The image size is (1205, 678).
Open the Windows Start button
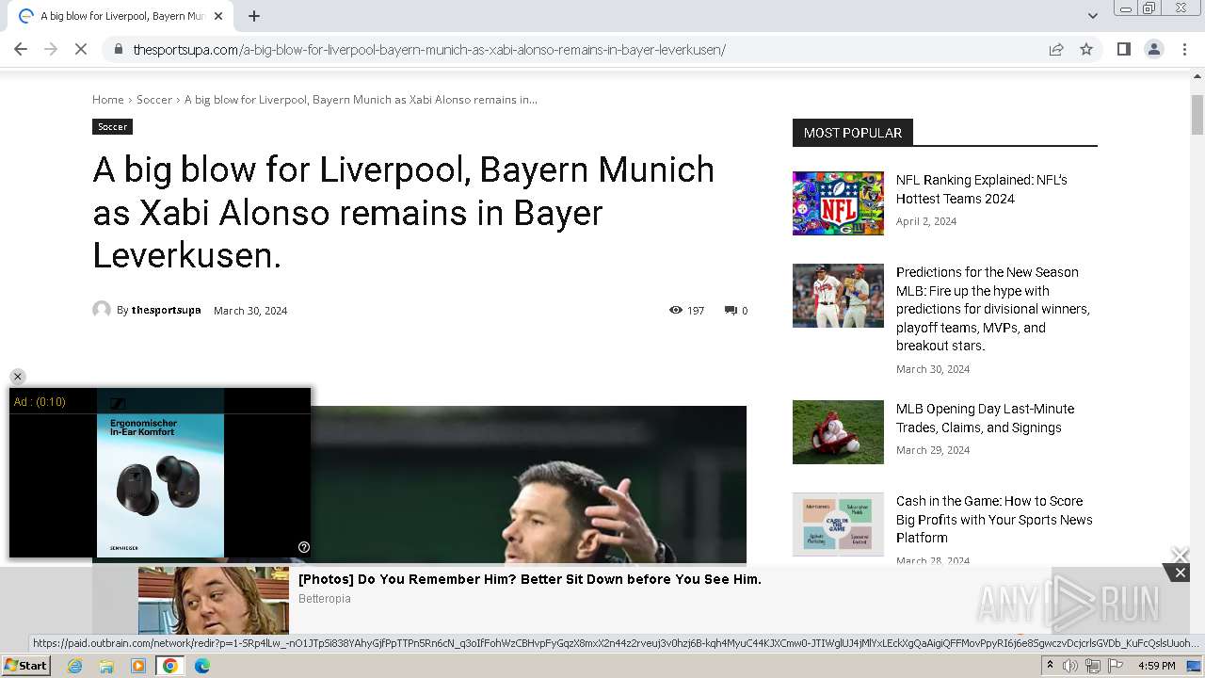coord(26,666)
